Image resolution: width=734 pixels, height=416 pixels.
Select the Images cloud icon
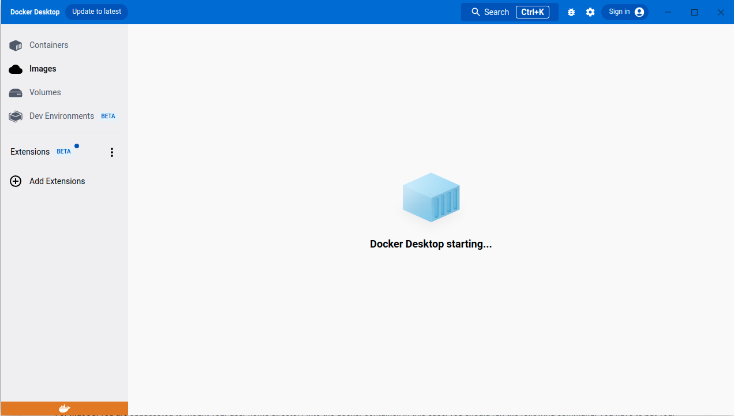[16, 69]
